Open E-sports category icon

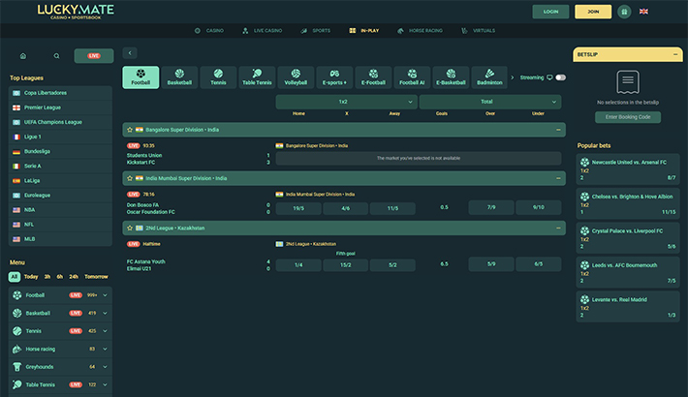click(334, 77)
